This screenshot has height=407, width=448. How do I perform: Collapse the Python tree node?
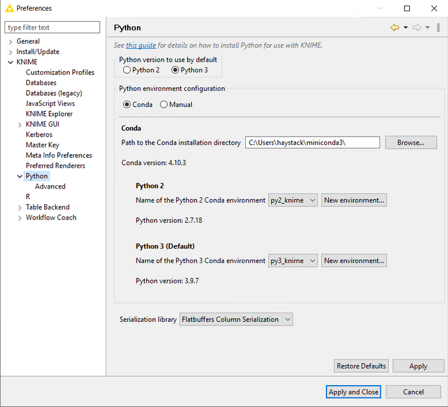pos(20,176)
